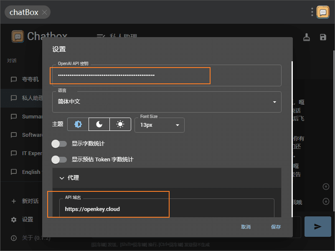The height and width of the screenshot is (251, 335).
Task: Open the 语言 dropdown showing 简体中文
Action: point(167,102)
